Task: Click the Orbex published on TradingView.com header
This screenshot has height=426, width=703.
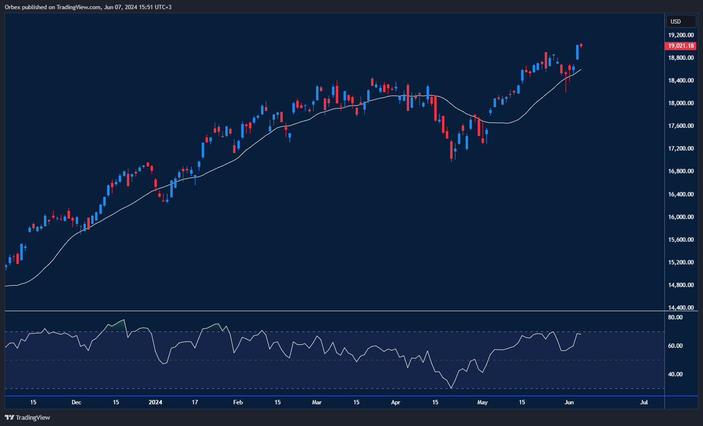Action: pos(88,7)
